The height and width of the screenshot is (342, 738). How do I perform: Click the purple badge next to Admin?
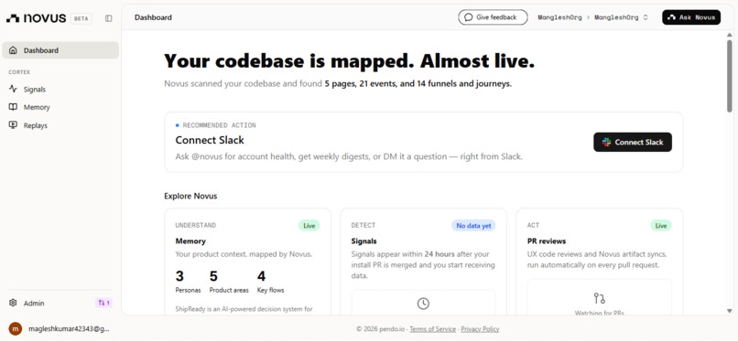point(104,303)
